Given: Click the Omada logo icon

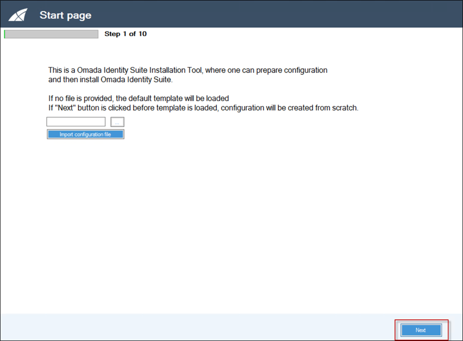Looking at the screenshot, I should 18,15.
